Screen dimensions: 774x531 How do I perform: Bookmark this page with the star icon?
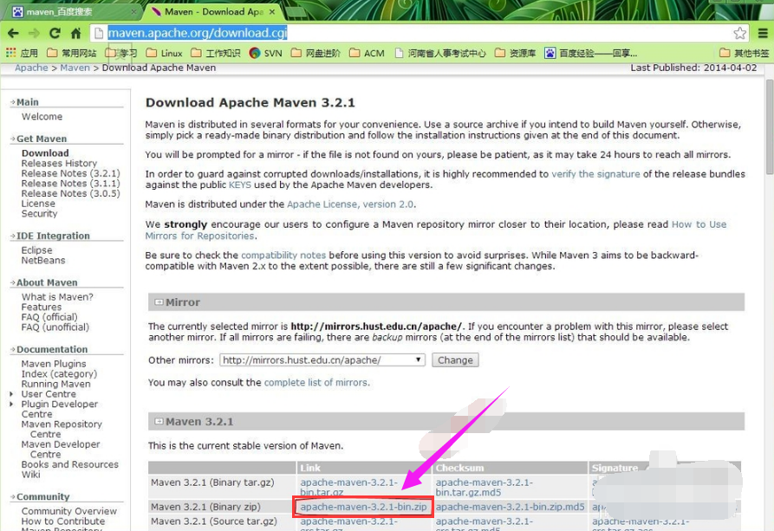tap(739, 33)
